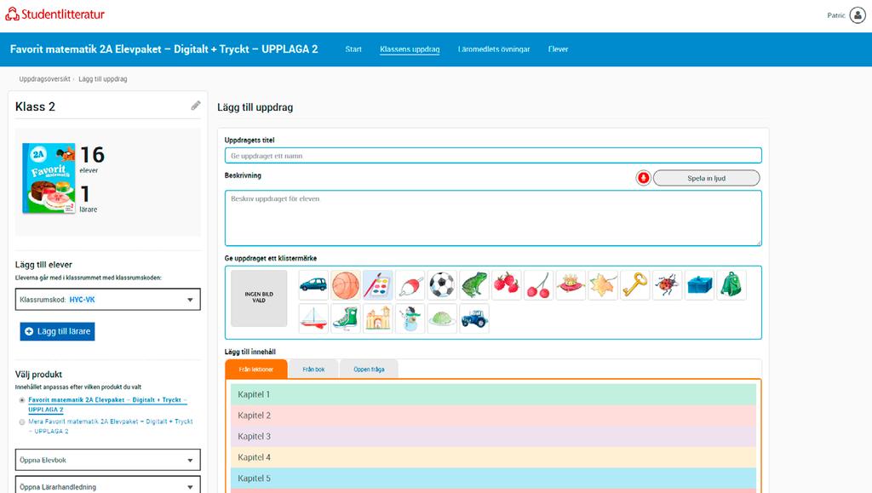Open Elever in navigation
This screenshot has width=872, height=493.
(x=559, y=49)
